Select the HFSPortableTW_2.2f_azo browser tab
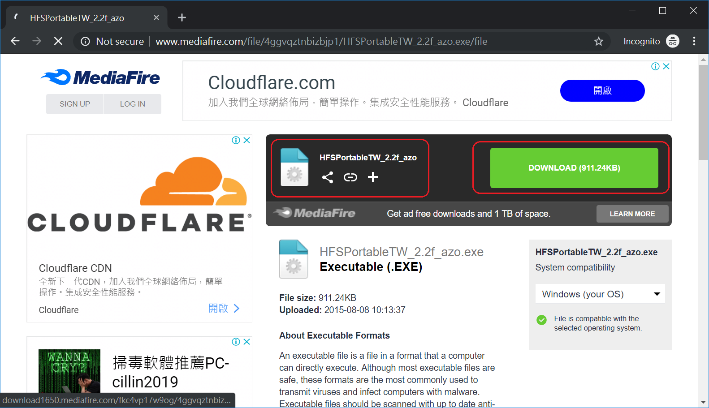The image size is (709, 408). (86, 18)
